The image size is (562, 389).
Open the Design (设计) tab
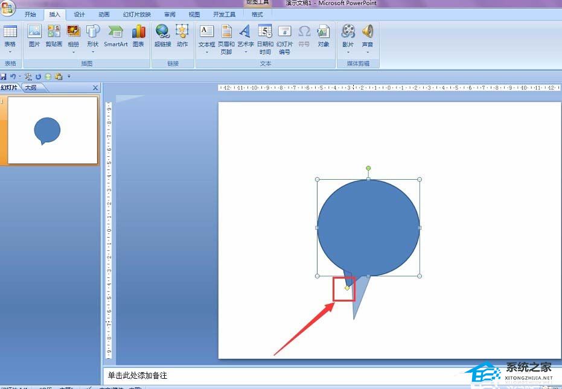click(79, 14)
